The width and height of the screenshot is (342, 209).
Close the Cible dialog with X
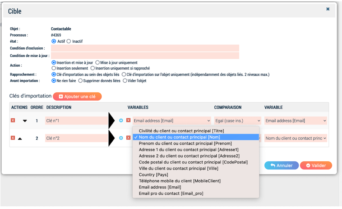coord(328,9)
